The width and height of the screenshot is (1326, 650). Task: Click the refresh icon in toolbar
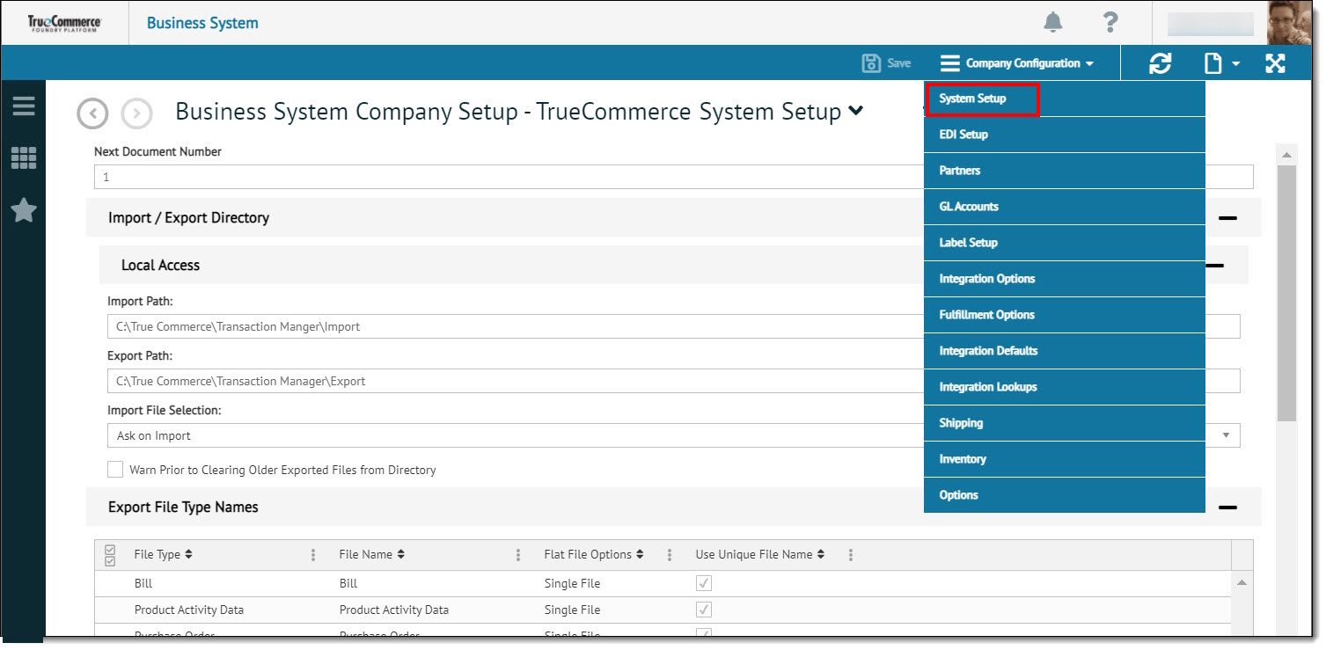pos(1160,63)
